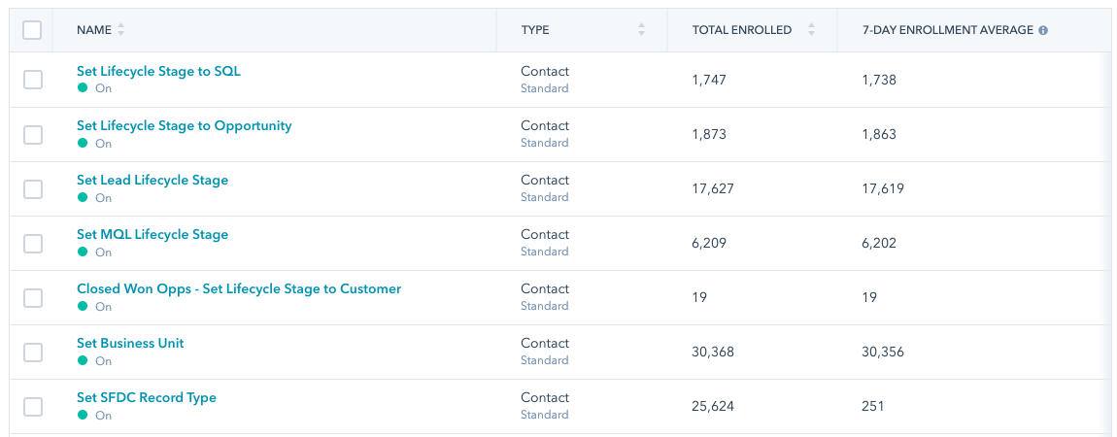Click the 7-day average value 30,356
The image size is (1117, 437).
(x=883, y=352)
